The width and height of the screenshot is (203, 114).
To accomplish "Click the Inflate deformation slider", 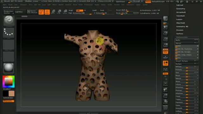I will [187, 111].
